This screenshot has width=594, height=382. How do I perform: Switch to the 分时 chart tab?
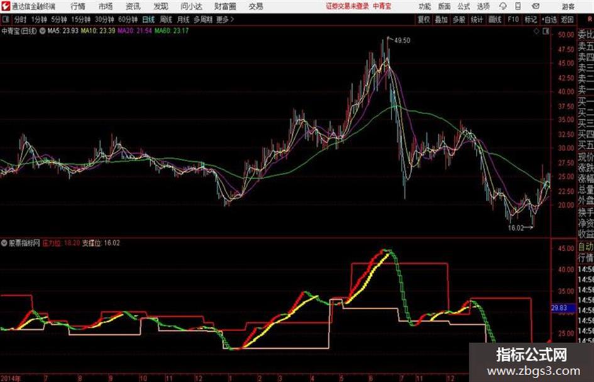[20, 19]
